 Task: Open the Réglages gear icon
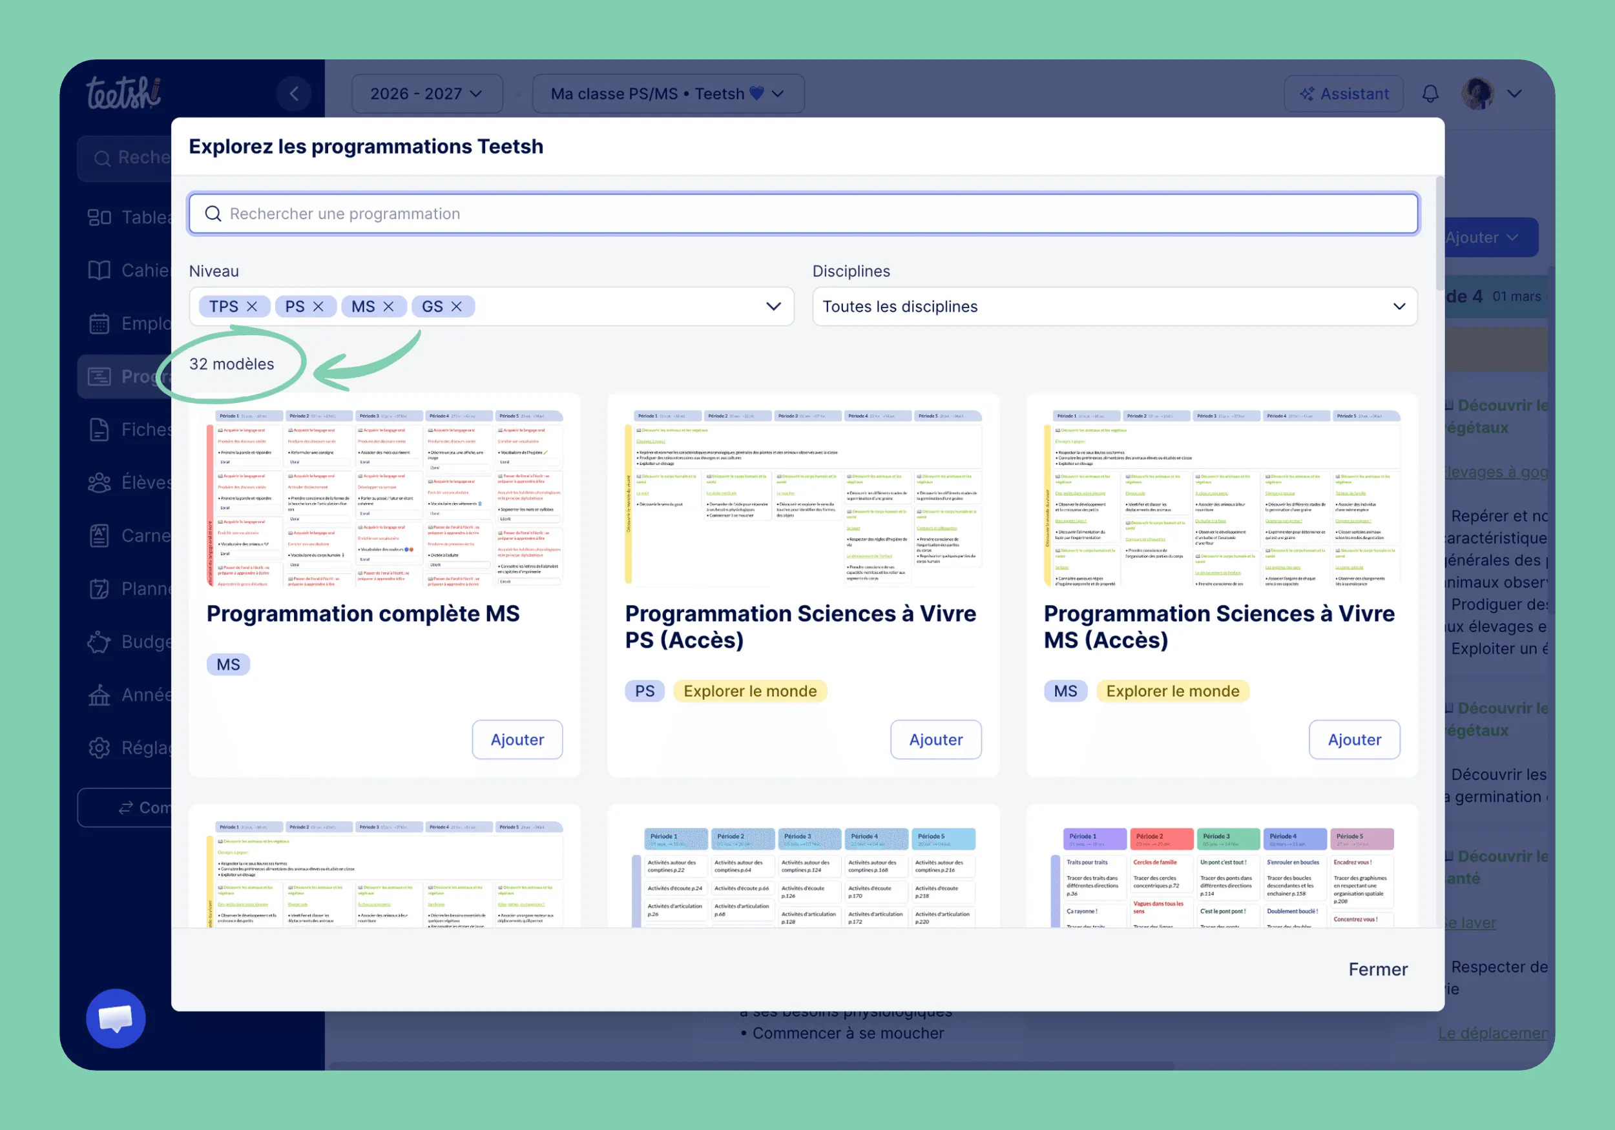click(x=99, y=748)
